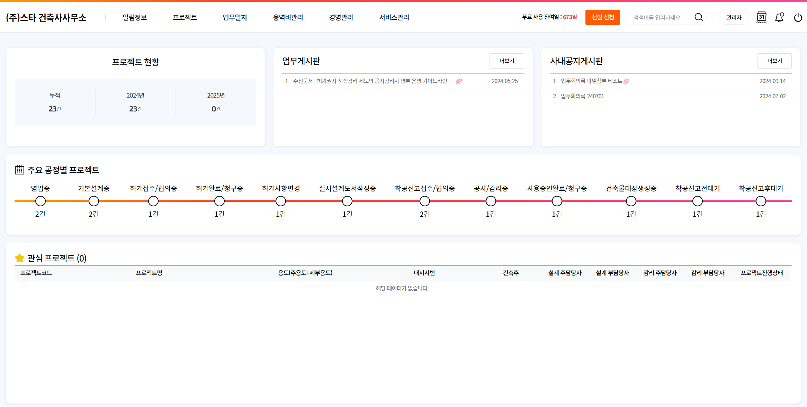Open the 경영관리 menu
Image resolution: width=807 pixels, height=407 pixels.
341,17
